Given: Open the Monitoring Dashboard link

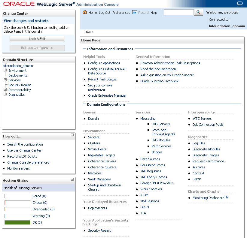Looking at the screenshot, I should (209, 198).
